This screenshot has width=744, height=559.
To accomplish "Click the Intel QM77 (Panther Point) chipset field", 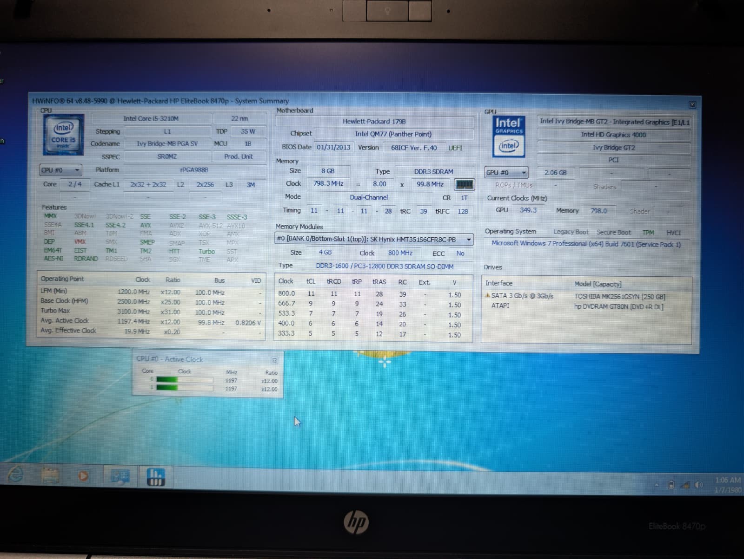I will coord(393,134).
